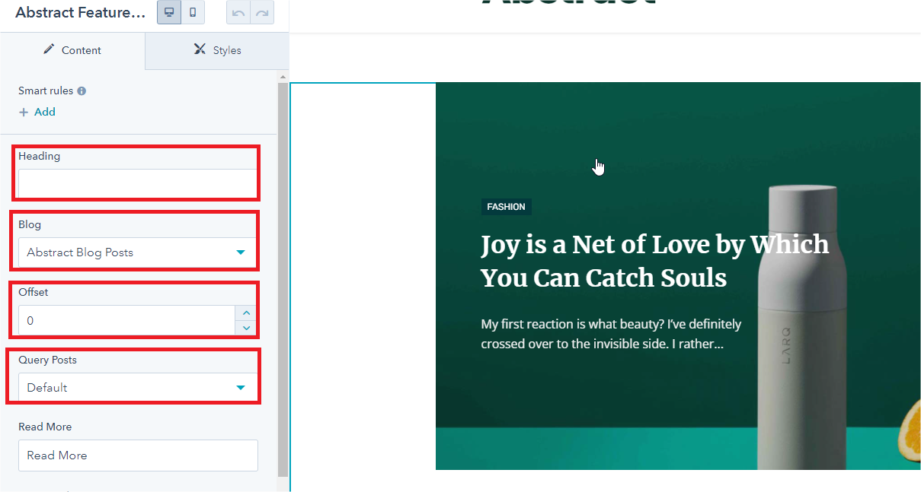
Task: Click the undo arrow icon
Action: point(238,12)
